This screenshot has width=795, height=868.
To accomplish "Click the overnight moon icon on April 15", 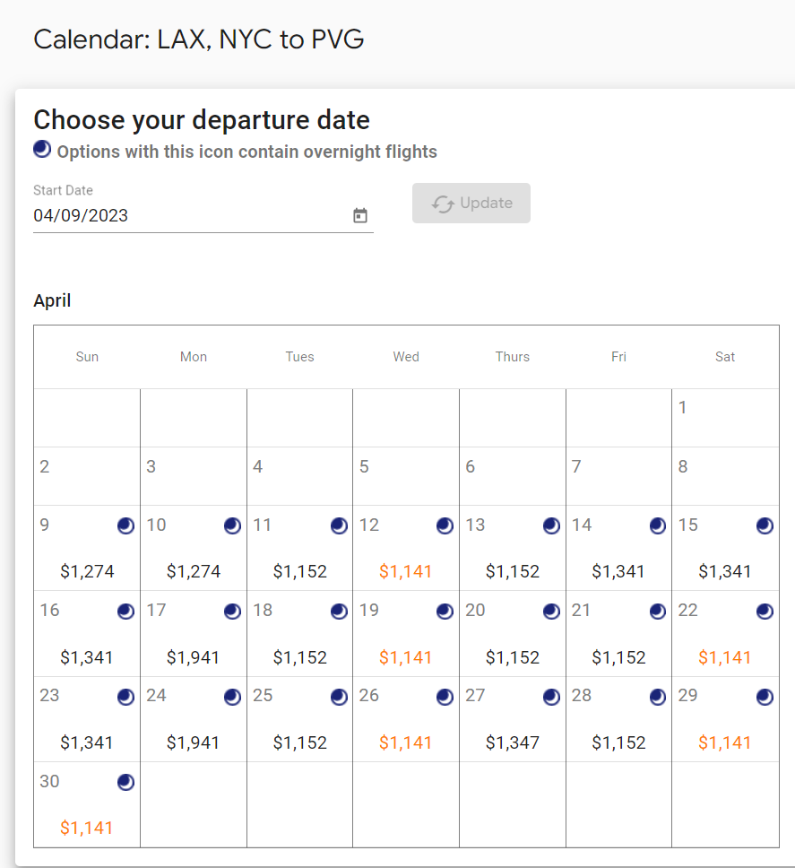I will [765, 525].
